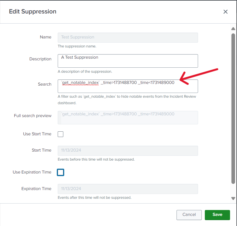237x226 pixels.
Task: Click inside the Search filter field
Action: click(128, 86)
